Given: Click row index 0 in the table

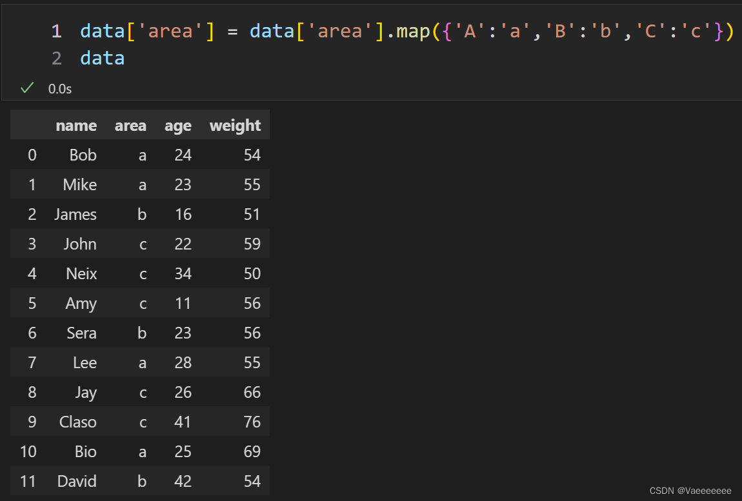Looking at the screenshot, I should click(32, 155).
